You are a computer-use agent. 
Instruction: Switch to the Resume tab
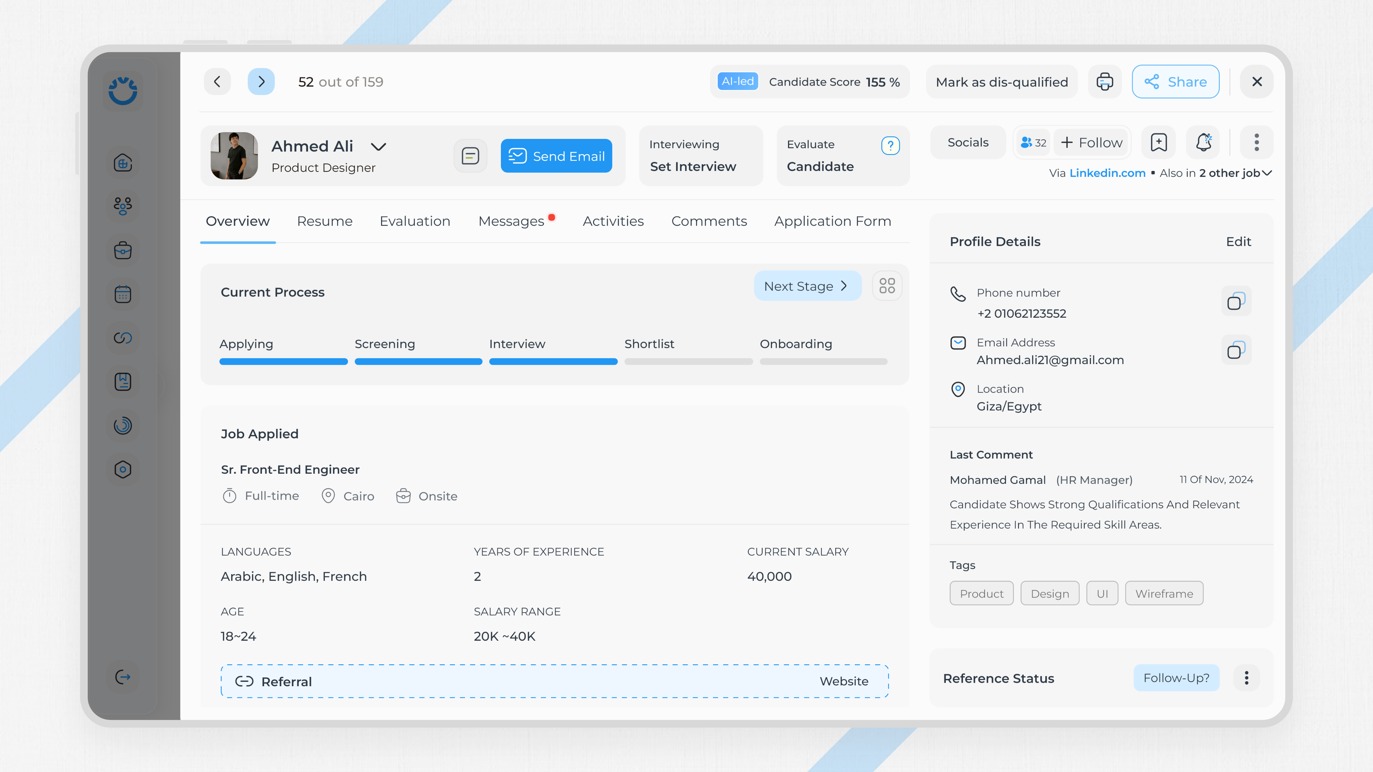(x=324, y=220)
